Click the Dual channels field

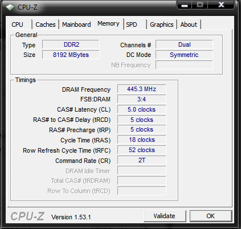[184, 44]
